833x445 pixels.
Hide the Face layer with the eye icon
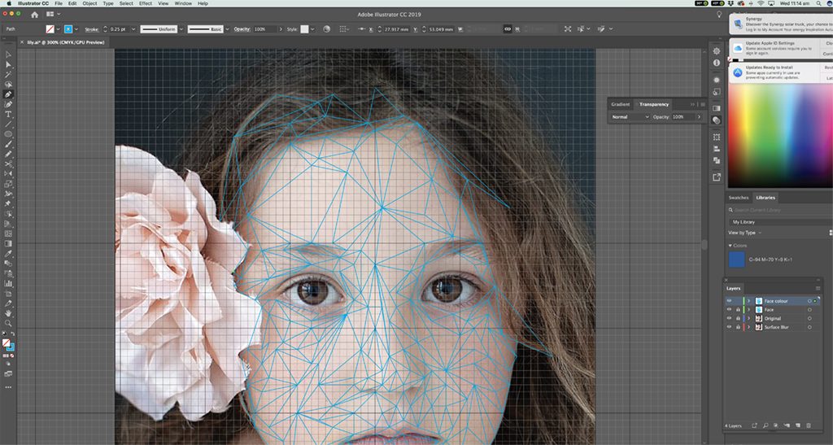coord(729,310)
